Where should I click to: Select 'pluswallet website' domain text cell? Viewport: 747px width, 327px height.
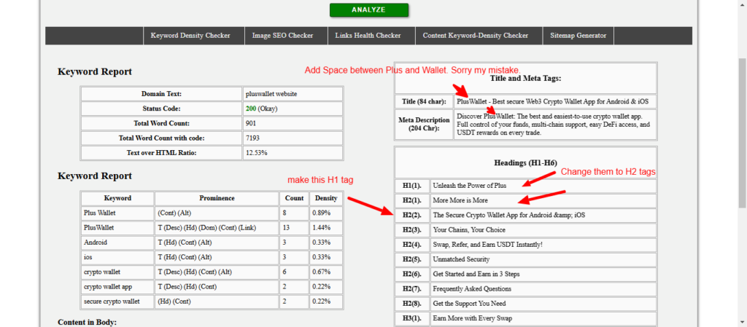coord(293,94)
